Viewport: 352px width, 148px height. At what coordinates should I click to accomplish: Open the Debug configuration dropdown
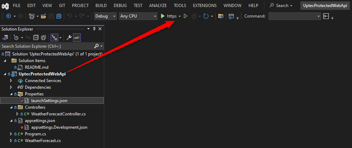(x=105, y=16)
